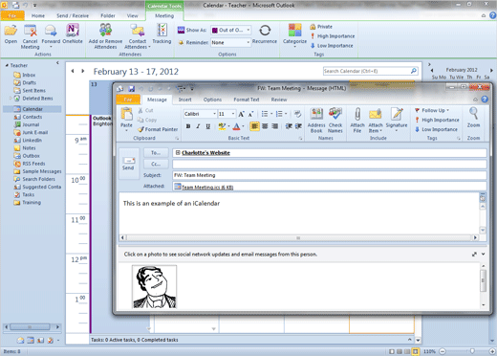Screen dimensions: 497x356
Task: Open the Send / Receive tab
Action: coord(73,15)
